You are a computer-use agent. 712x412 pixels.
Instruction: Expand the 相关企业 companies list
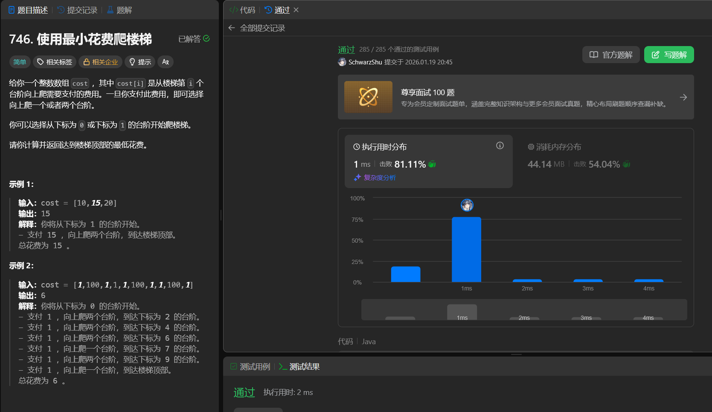[100, 62]
